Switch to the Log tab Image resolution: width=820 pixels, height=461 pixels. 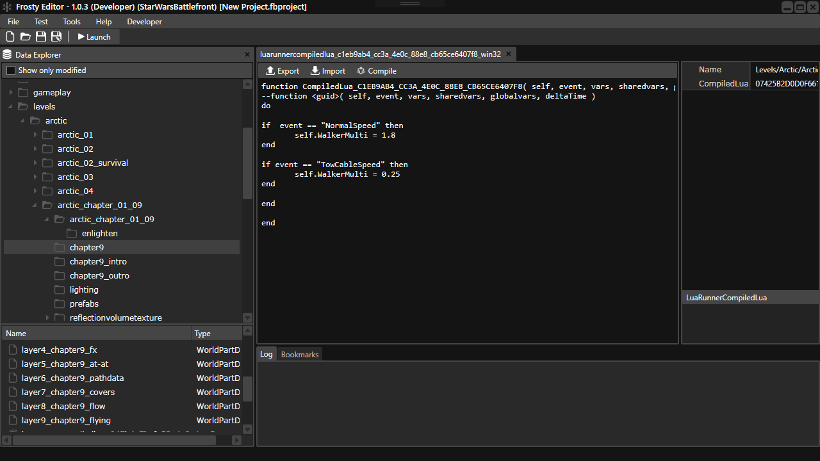coord(266,354)
